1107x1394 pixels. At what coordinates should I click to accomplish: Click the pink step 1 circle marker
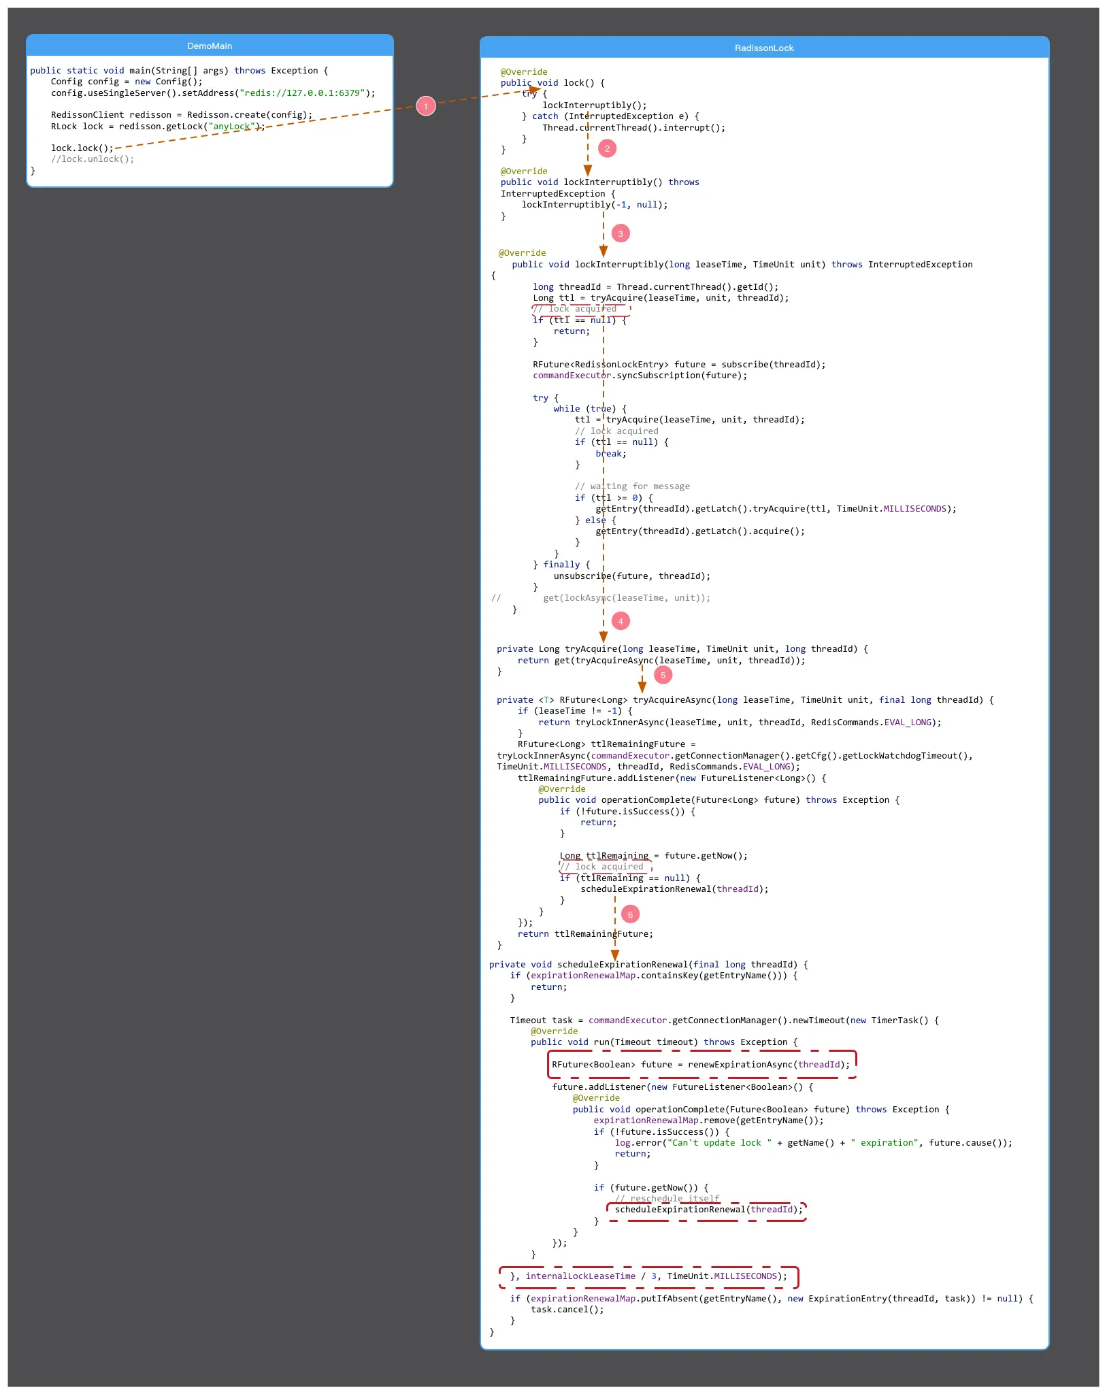pyautogui.click(x=426, y=106)
